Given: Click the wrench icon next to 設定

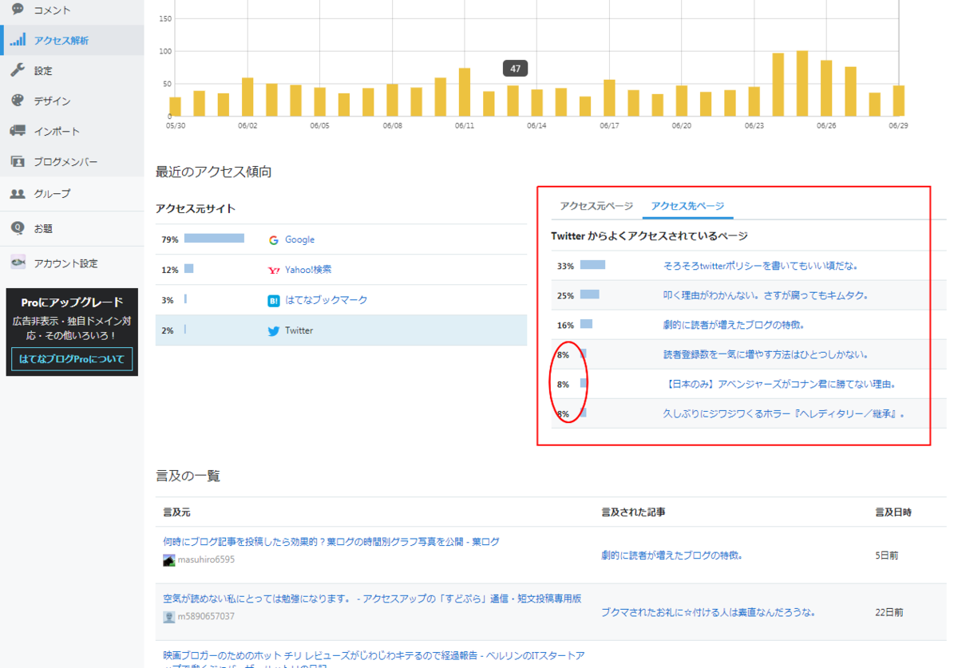Looking at the screenshot, I should click(x=18, y=70).
